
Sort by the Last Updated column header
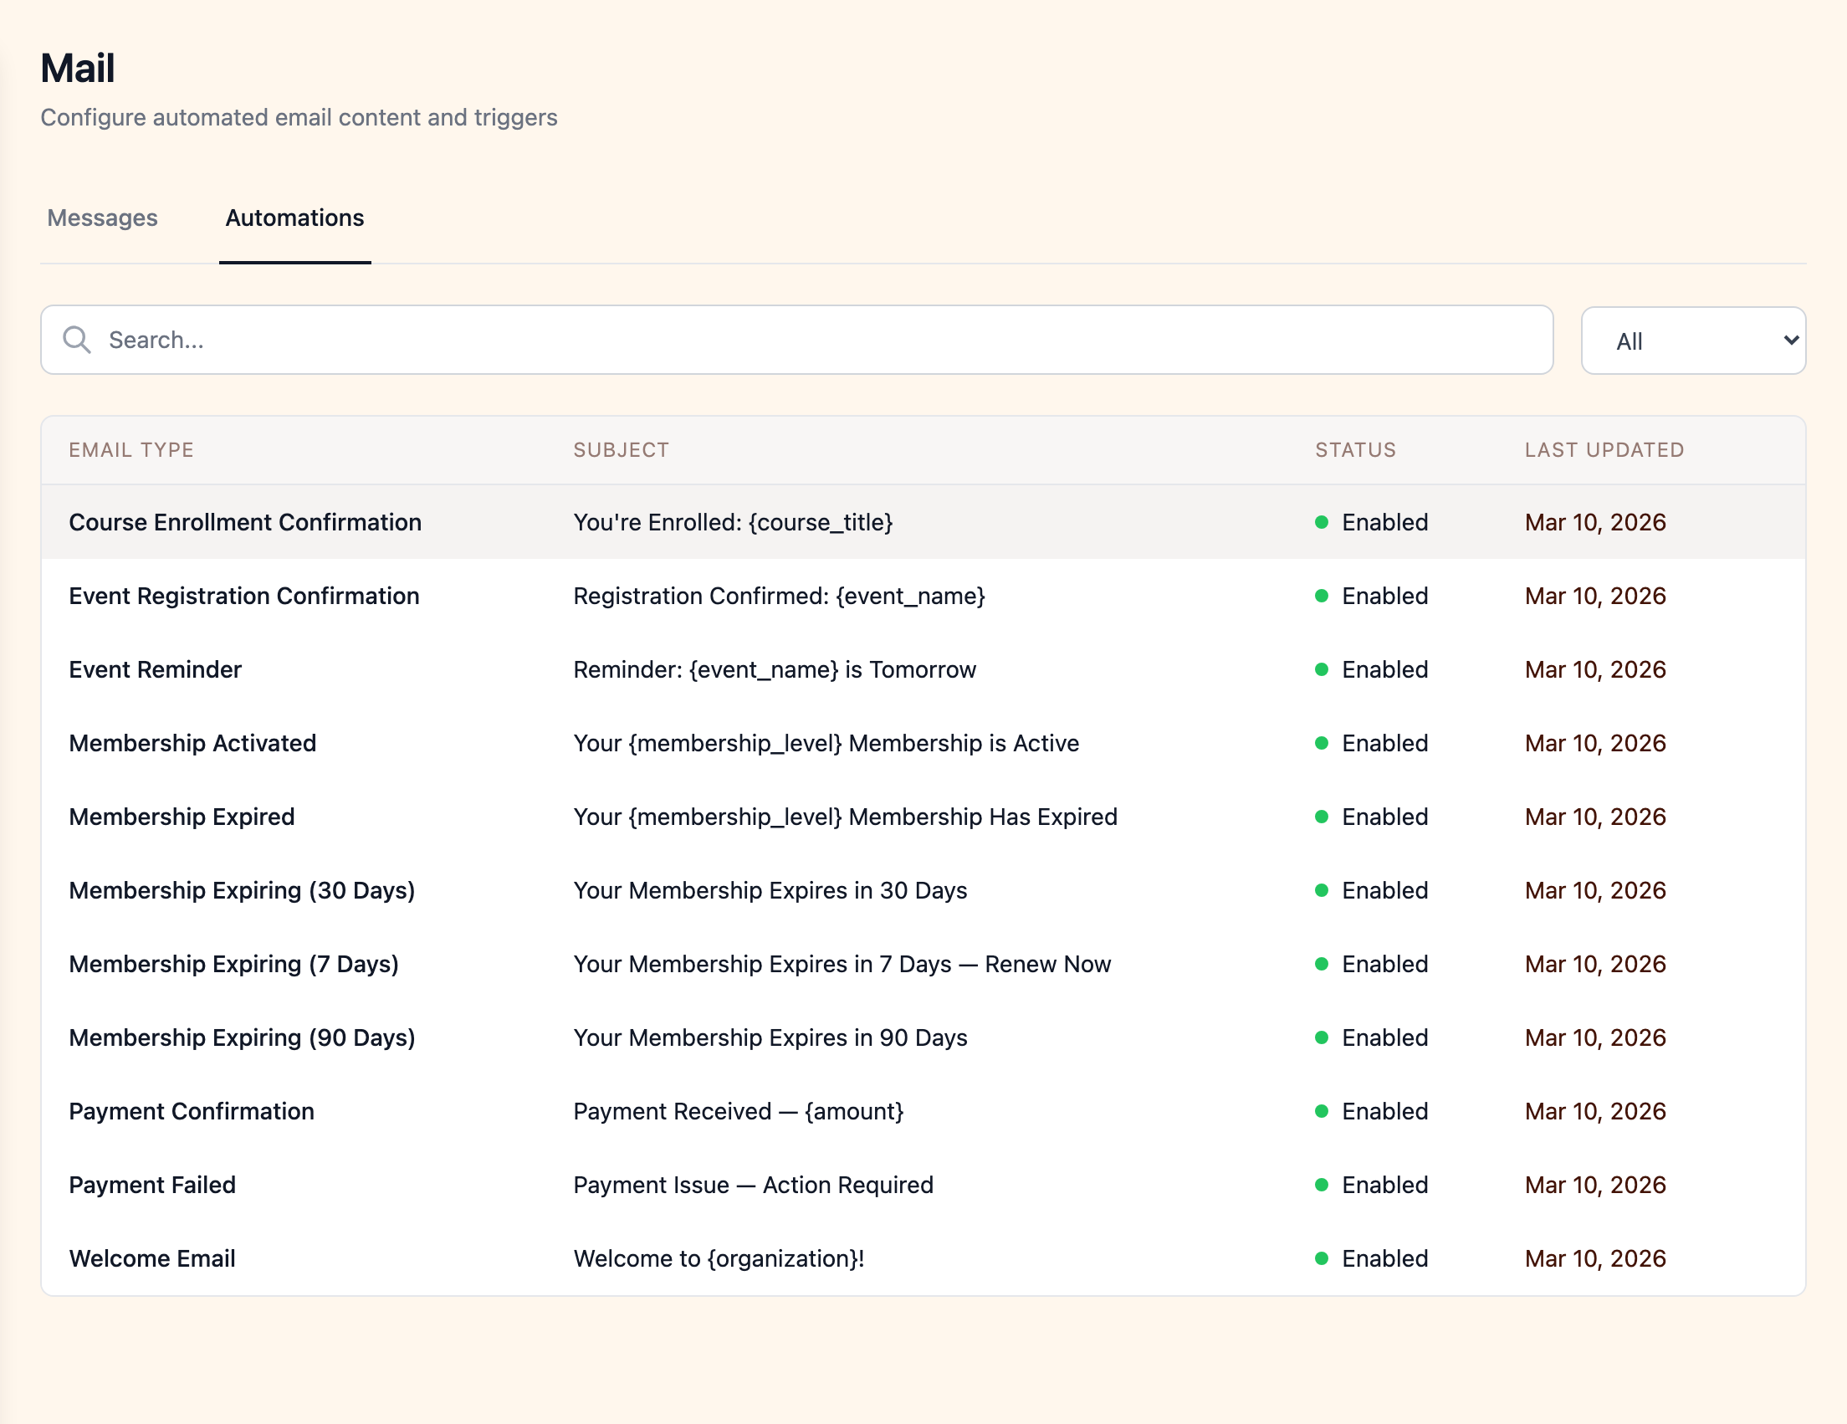click(1604, 450)
